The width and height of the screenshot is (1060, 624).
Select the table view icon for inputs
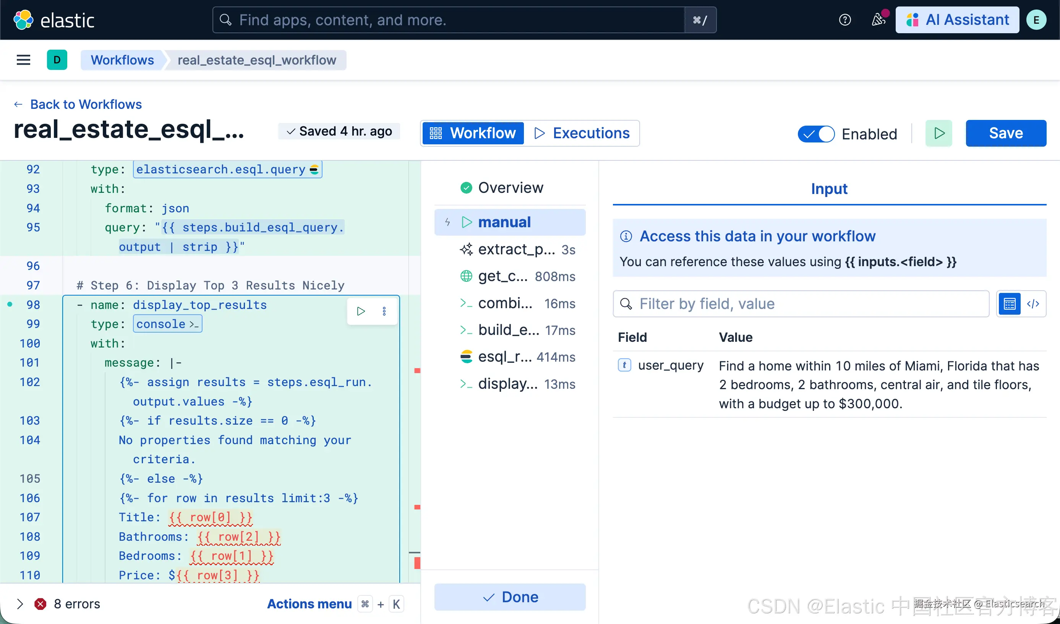(1009, 304)
